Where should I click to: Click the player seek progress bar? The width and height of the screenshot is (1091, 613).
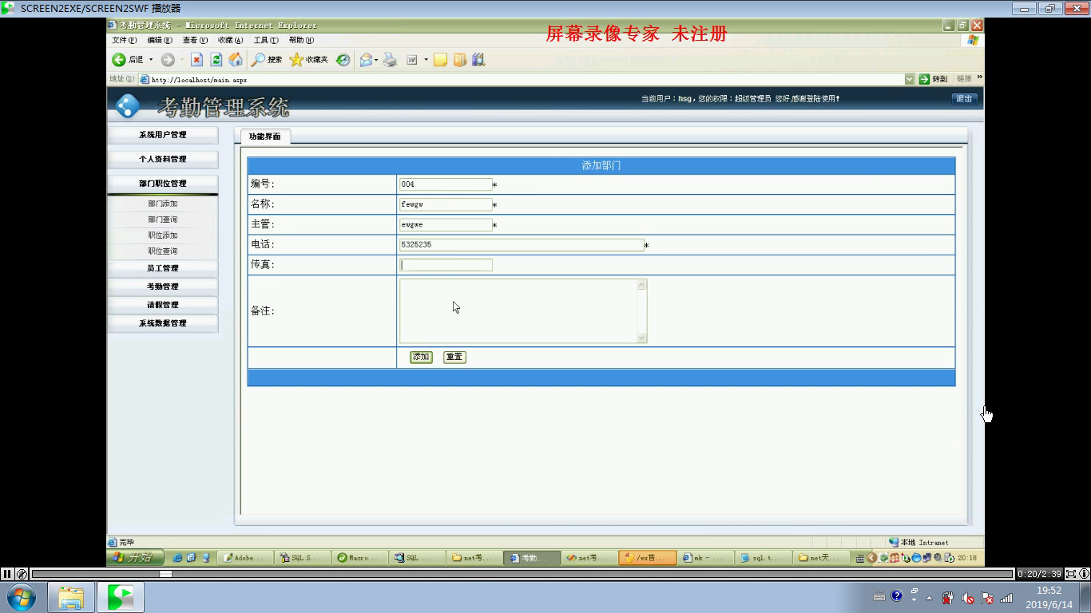tap(522, 574)
